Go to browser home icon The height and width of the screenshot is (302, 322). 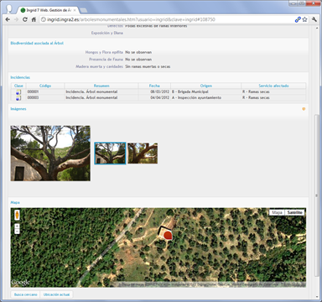(34, 19)
